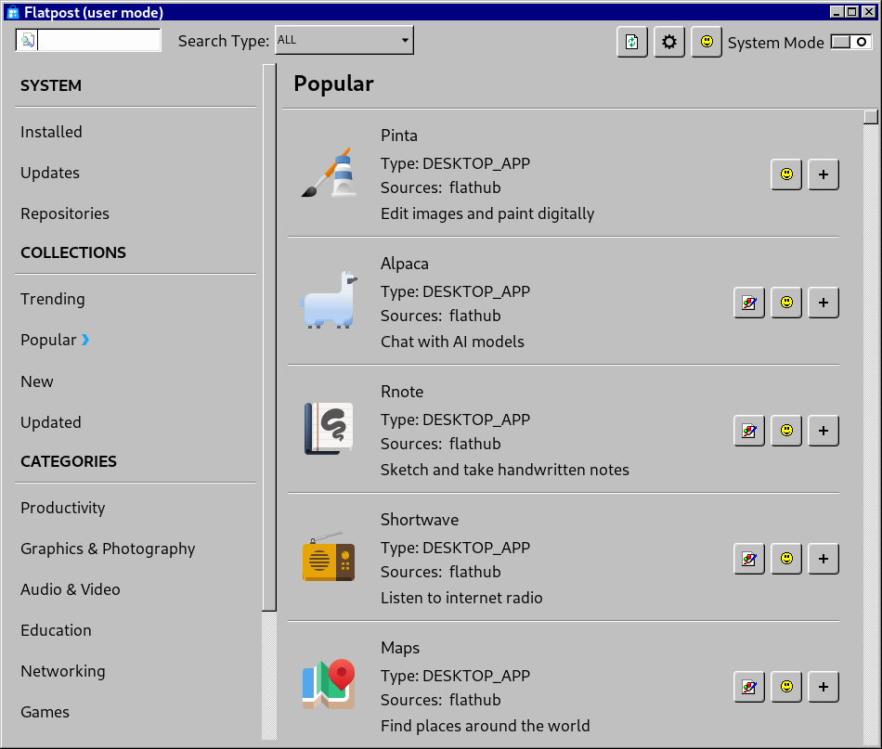The image size is (882, 749).
Task: Click 'Find places around the world' description
Action: tap(485, 726)
